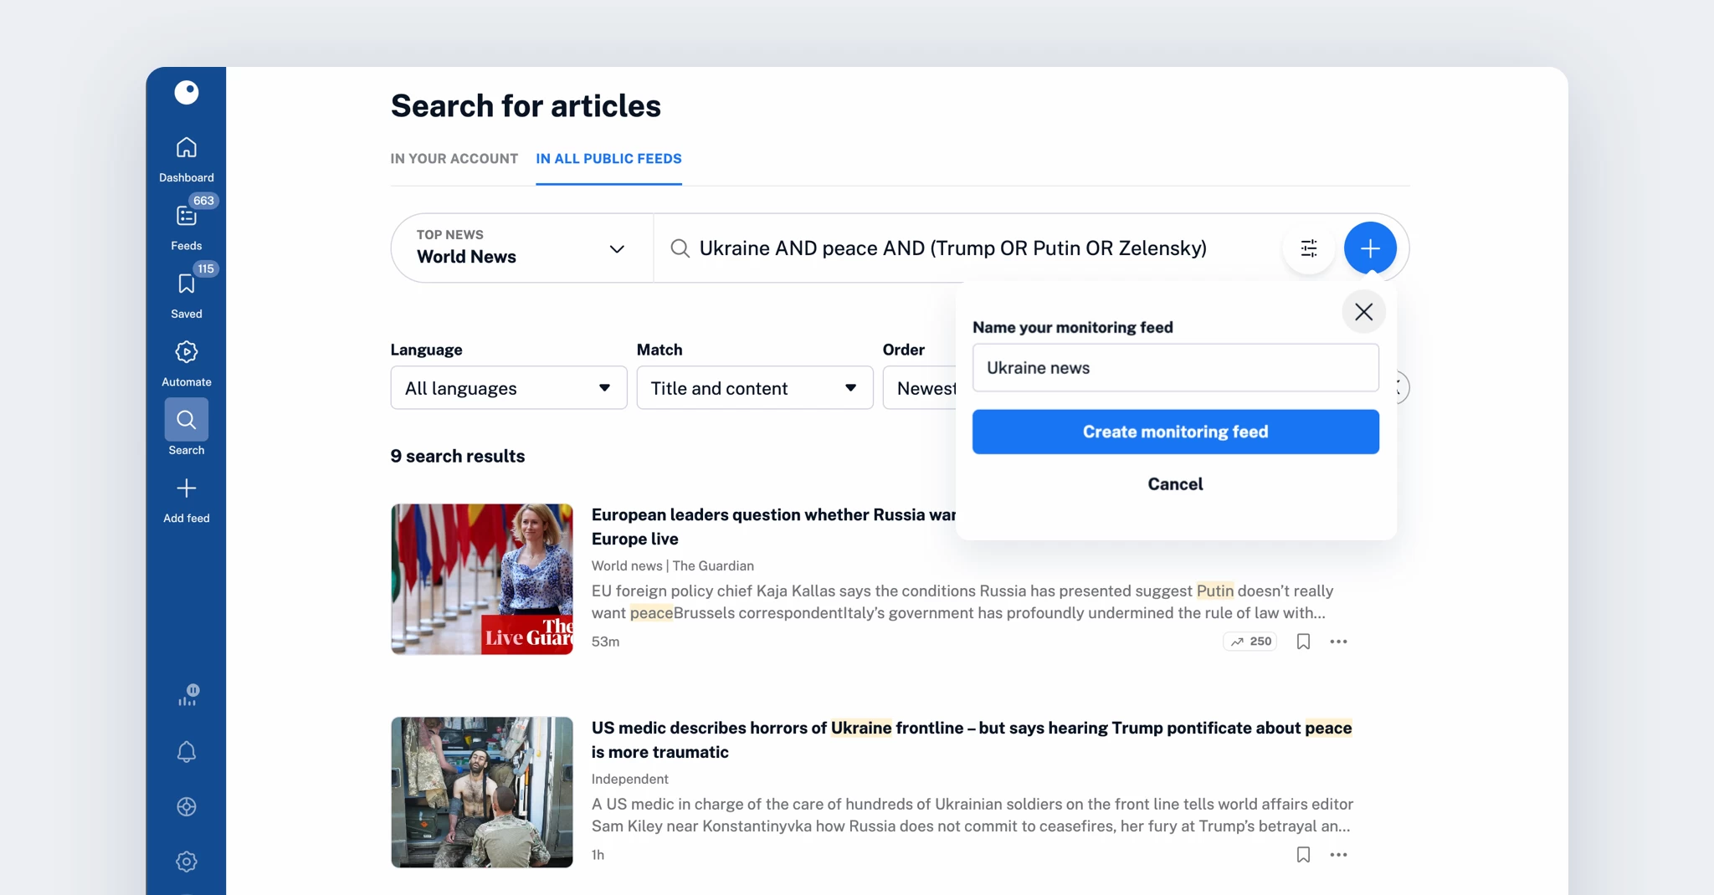Switch to In All Public Feeds tab
Image resolution: width=1714 pixels, height=895 pixels.
click(x=609, y=159)
